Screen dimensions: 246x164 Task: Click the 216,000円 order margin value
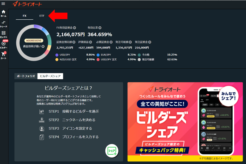[x=142, y=48]
